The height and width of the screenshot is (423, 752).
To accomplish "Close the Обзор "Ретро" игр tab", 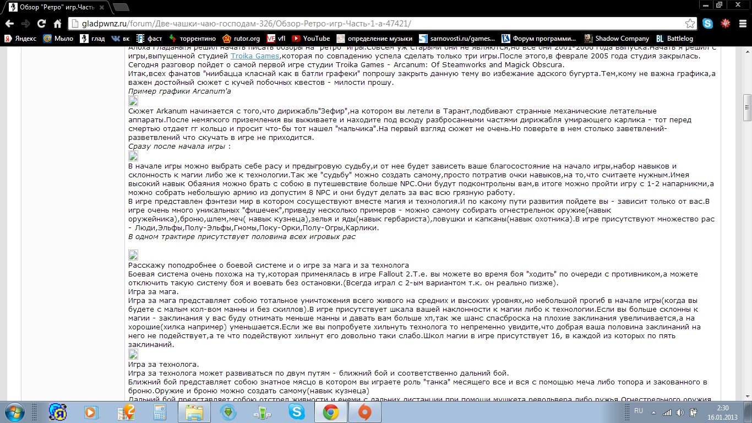I will [x=102, y=7].
